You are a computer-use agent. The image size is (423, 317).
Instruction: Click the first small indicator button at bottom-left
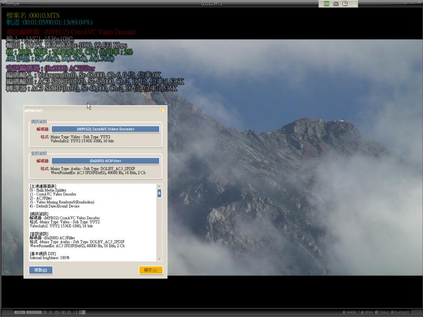tap(20, 312)
